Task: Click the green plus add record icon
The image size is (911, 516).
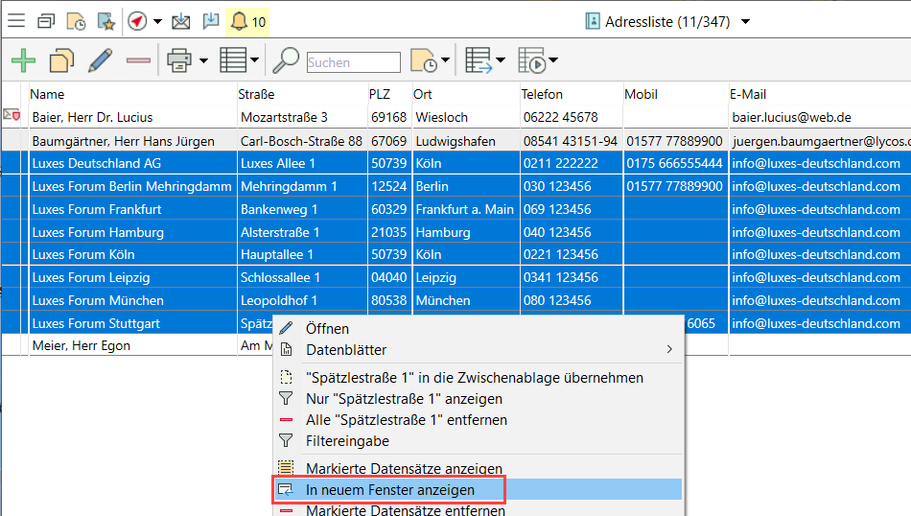Action: (x=23, y=61)
